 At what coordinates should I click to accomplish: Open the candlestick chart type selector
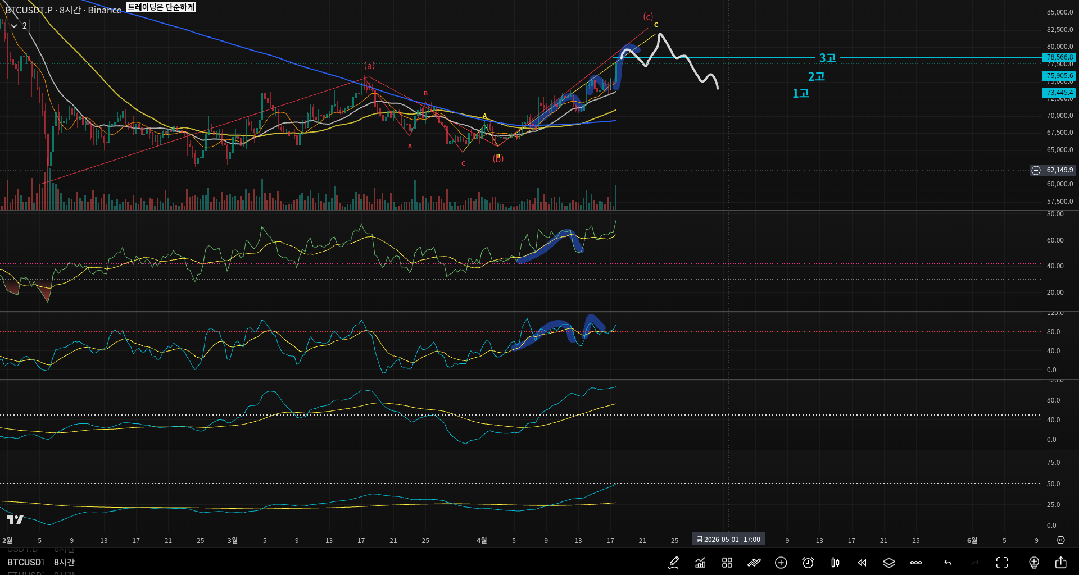835,563
